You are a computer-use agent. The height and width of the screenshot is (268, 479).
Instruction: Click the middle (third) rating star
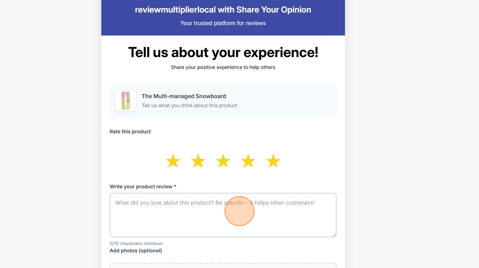tap(223, 161)
